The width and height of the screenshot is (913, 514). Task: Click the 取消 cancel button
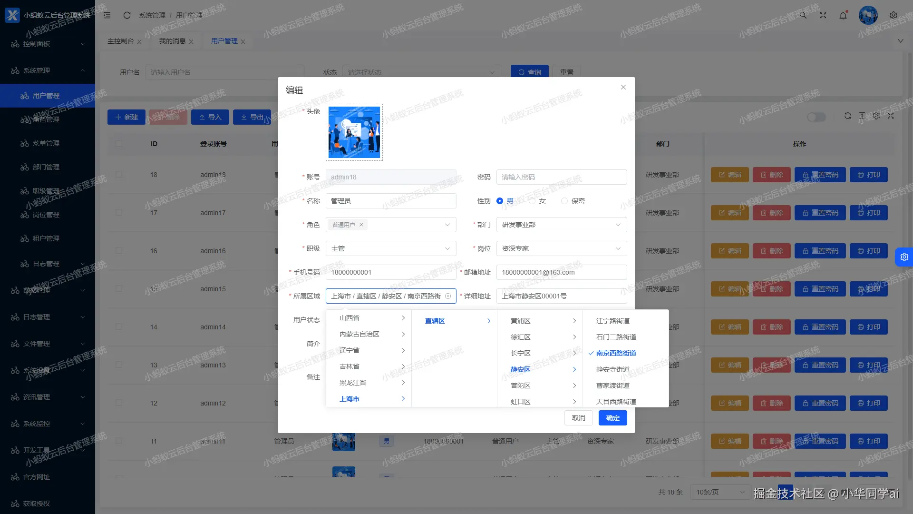pos(578,418)
